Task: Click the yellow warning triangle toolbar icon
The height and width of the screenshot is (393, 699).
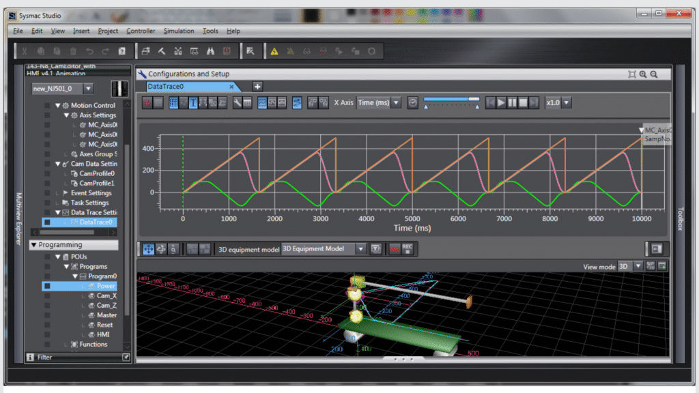Action: tap(274, 50)
